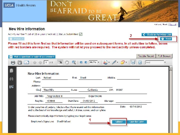Click Employee's Signature field Shadi Kalbasi
The width and height of the screenshot is (180, 135).
[64, 121]
